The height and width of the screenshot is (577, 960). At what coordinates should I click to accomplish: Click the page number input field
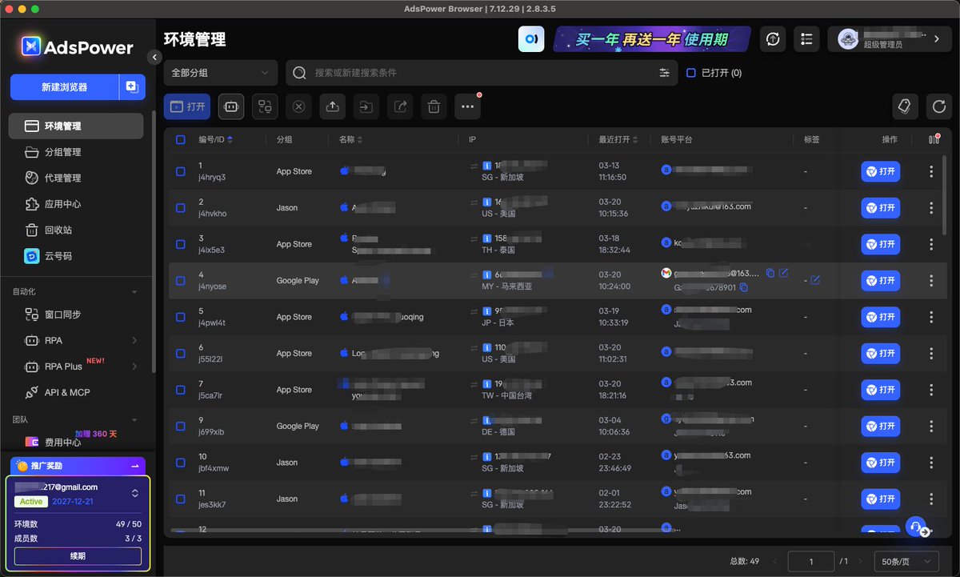(x=811, y=562)
